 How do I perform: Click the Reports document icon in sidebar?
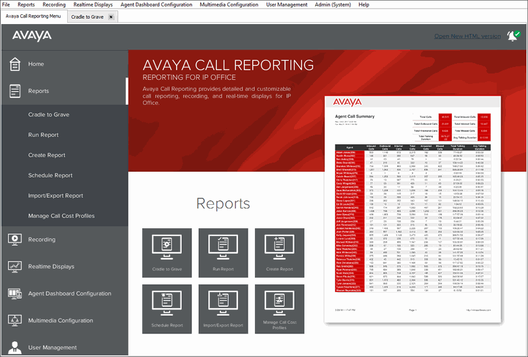tap(15, 91)
